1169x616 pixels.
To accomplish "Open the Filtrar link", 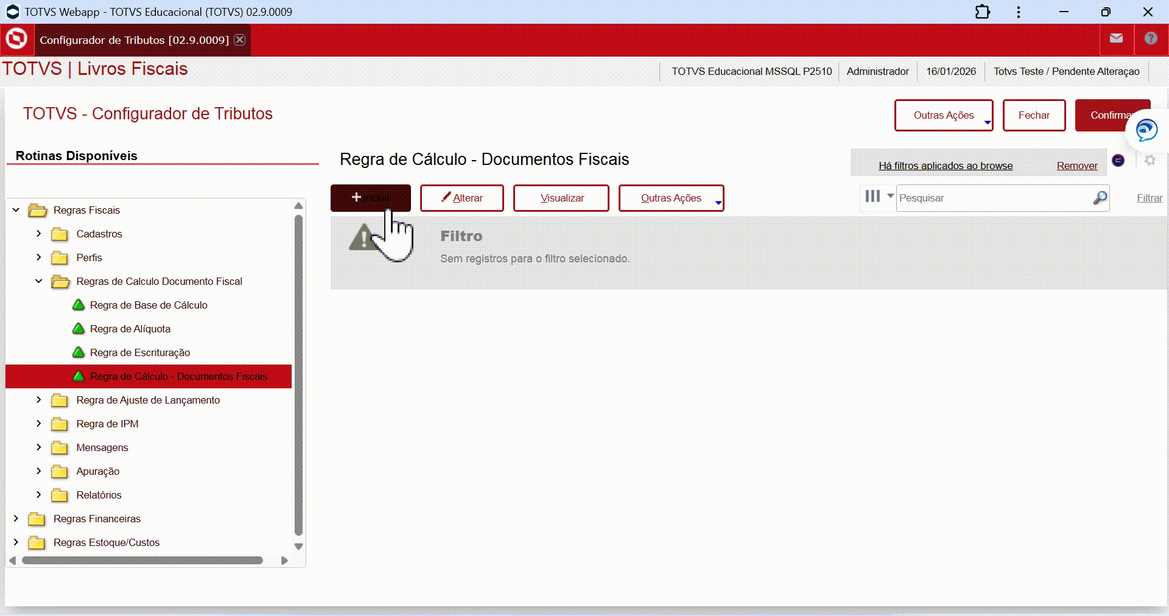I will pos(1150,198).
